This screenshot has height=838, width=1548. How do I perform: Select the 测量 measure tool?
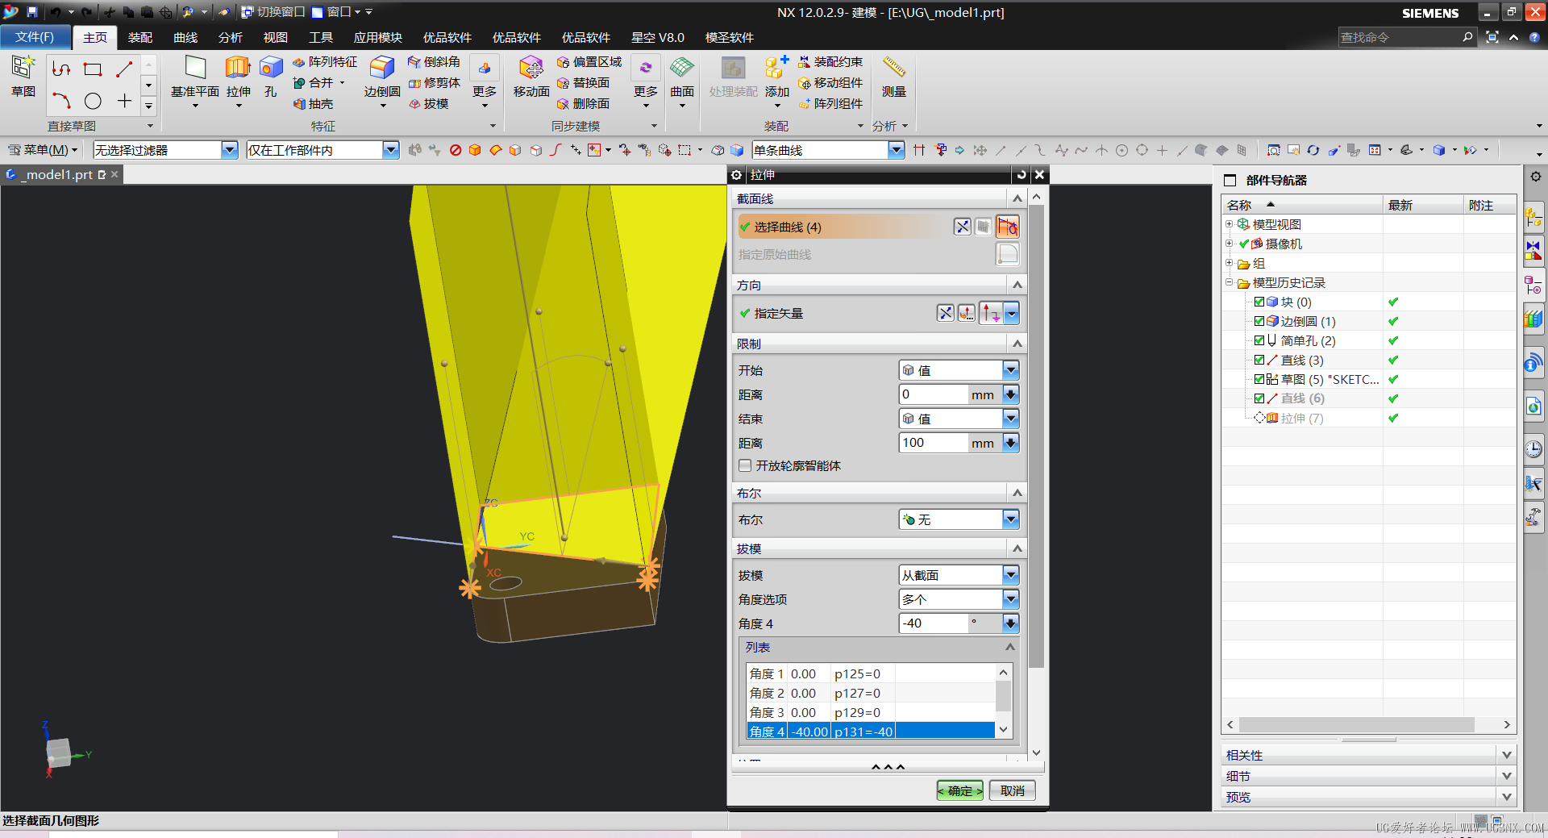click(894, 77)
